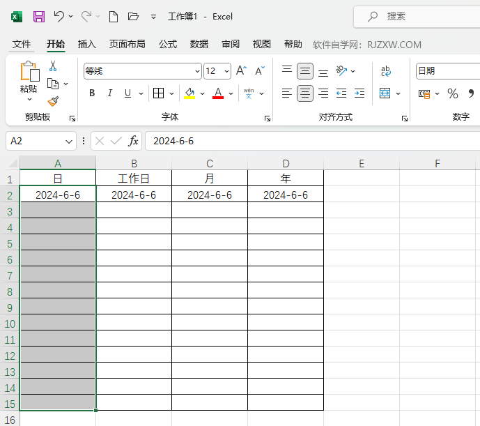Switch to the 数据 tab
This screenshot has height=426, width=480.
coord(199,44)
